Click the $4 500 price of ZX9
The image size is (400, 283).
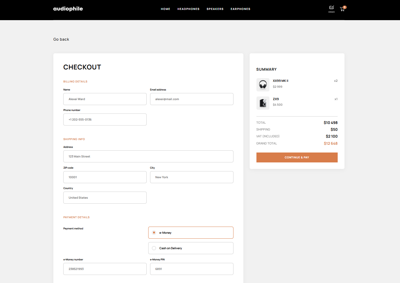(278, 105)
